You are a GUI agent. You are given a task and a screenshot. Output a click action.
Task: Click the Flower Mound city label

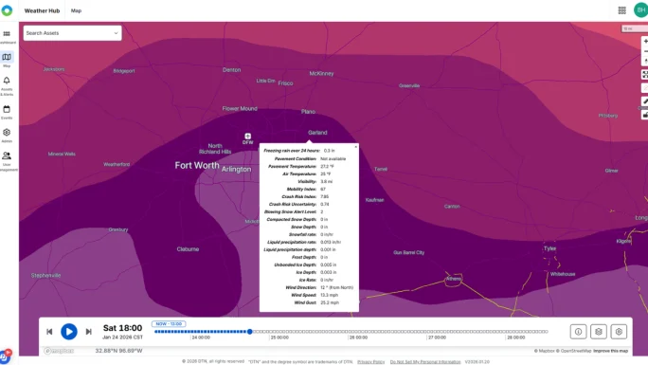240,109
